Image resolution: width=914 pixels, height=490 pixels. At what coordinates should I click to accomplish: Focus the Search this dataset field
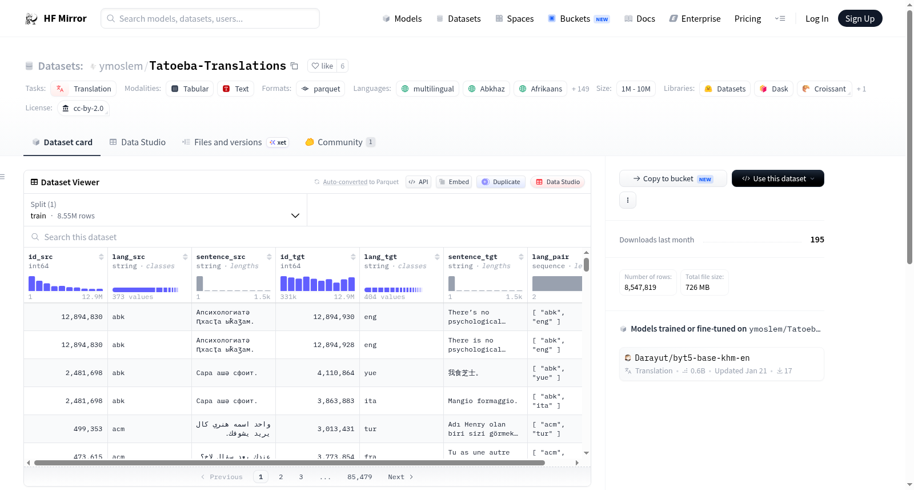[307, 237]
